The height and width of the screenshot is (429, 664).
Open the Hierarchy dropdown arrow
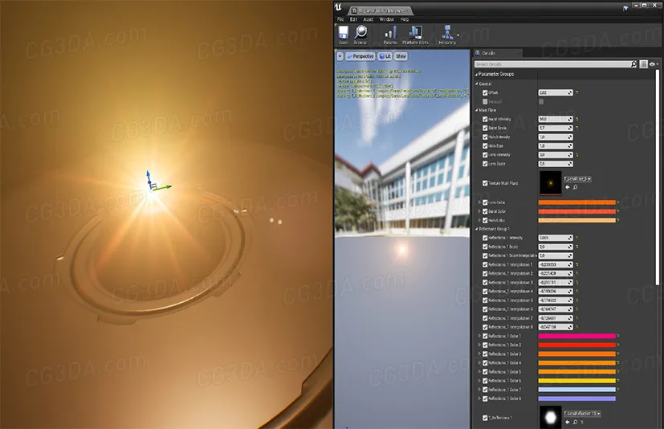coord(458,35)
